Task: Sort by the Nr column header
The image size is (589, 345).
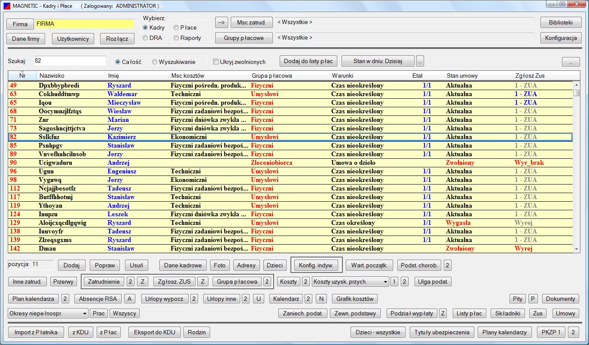Action: click(22, 76)
